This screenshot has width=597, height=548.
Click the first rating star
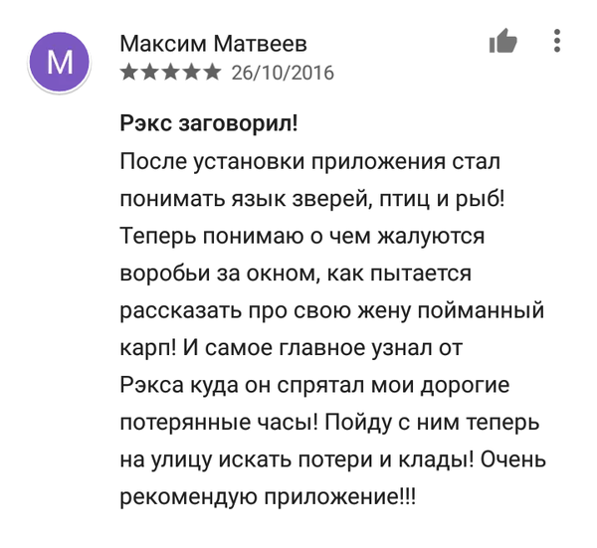(x=128, y=73)
